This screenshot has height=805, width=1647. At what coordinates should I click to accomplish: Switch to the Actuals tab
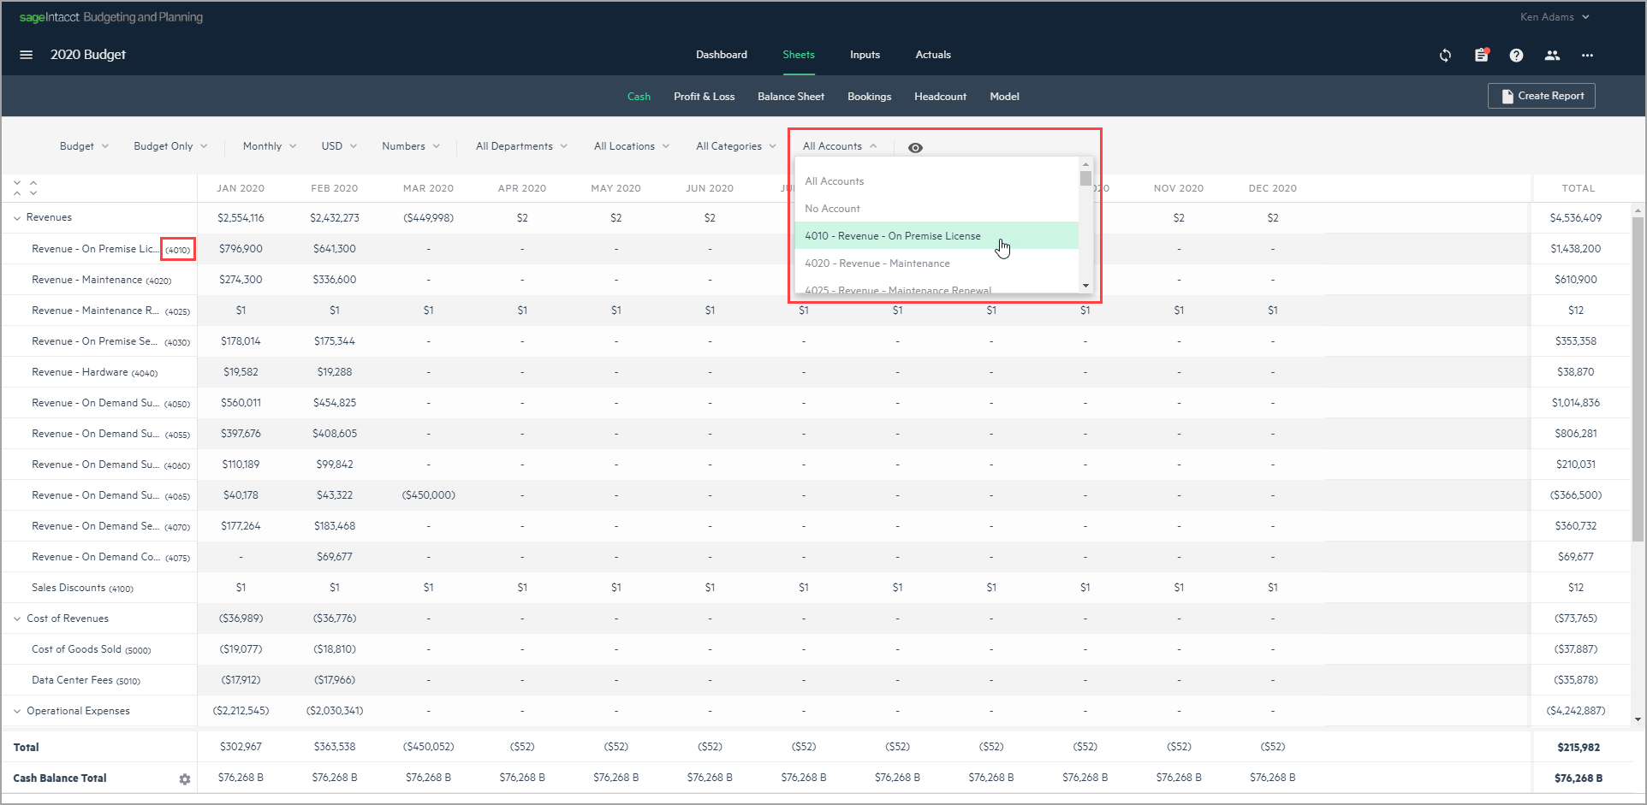coord(933,55)
